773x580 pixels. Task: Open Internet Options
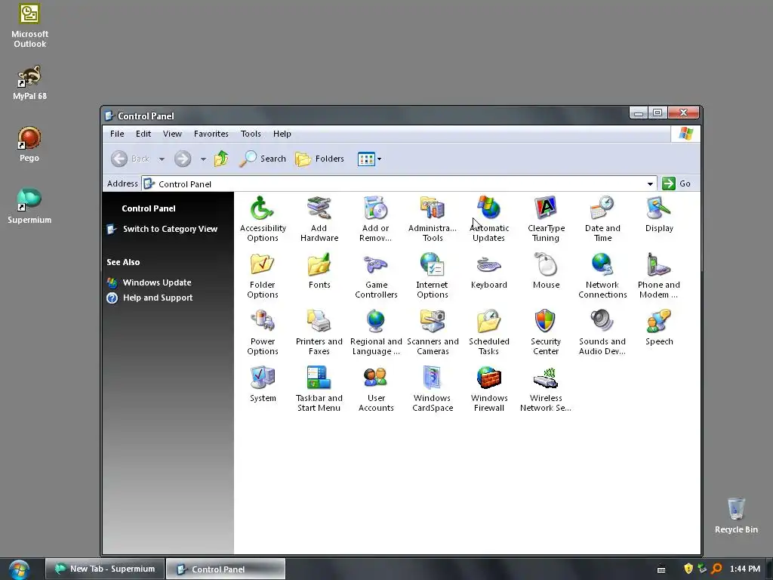433,276
